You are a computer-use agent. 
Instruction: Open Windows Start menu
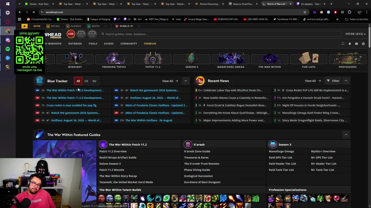pos(8,4)
